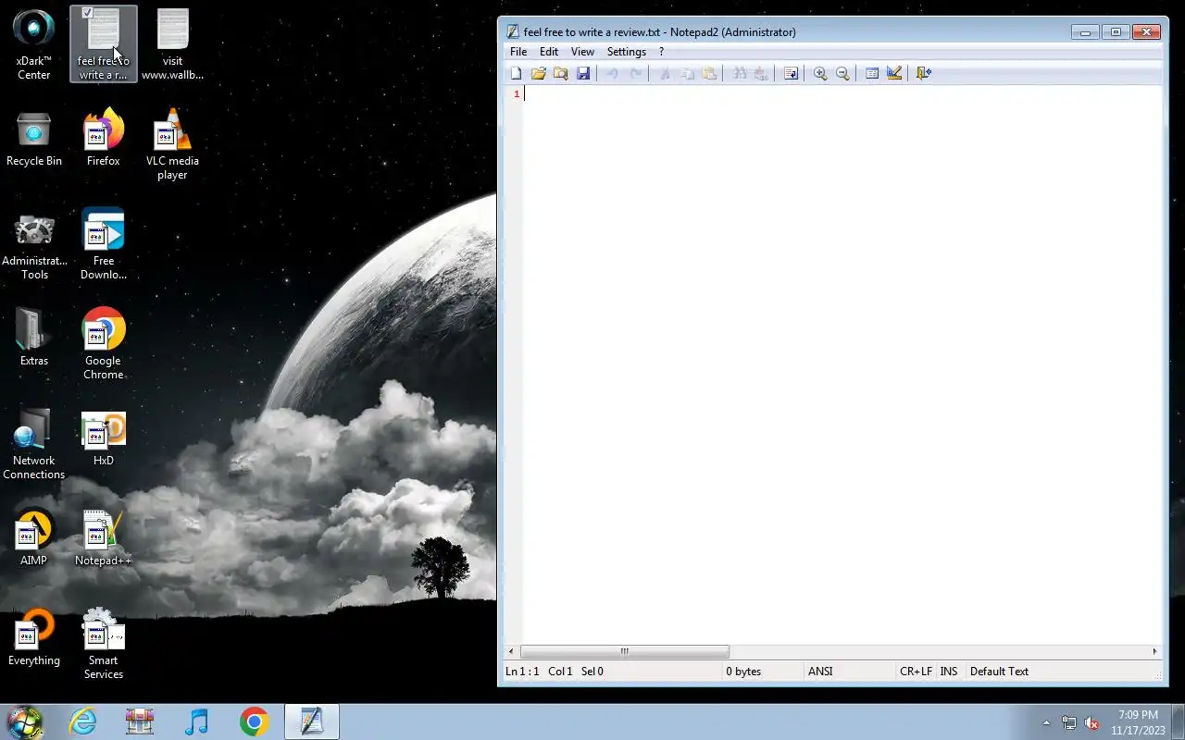Open the Settings menu
The image size is (1185, 740).
click(627, 52)
